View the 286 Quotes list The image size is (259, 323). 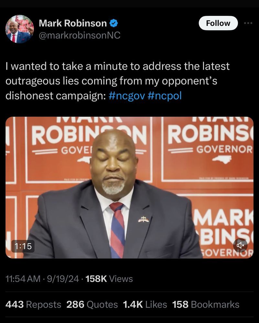click(x=92, y=305)
